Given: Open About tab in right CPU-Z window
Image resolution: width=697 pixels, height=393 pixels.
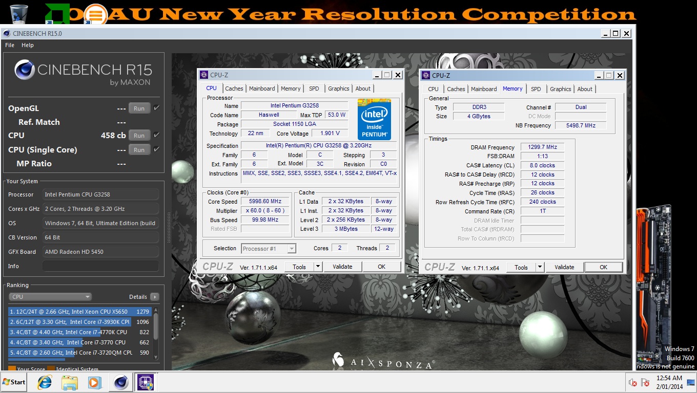Looking at the screenshot, I should tap(585, 89).
